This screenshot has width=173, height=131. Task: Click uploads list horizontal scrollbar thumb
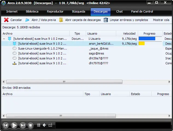pos(61,116)
